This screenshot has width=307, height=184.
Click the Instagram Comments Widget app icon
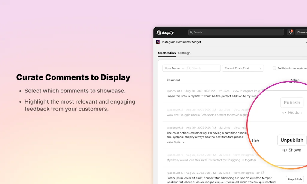158,42
